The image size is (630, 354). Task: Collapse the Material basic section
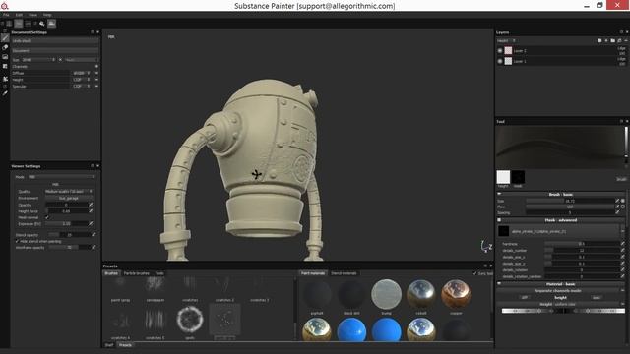tap(499, 284)
